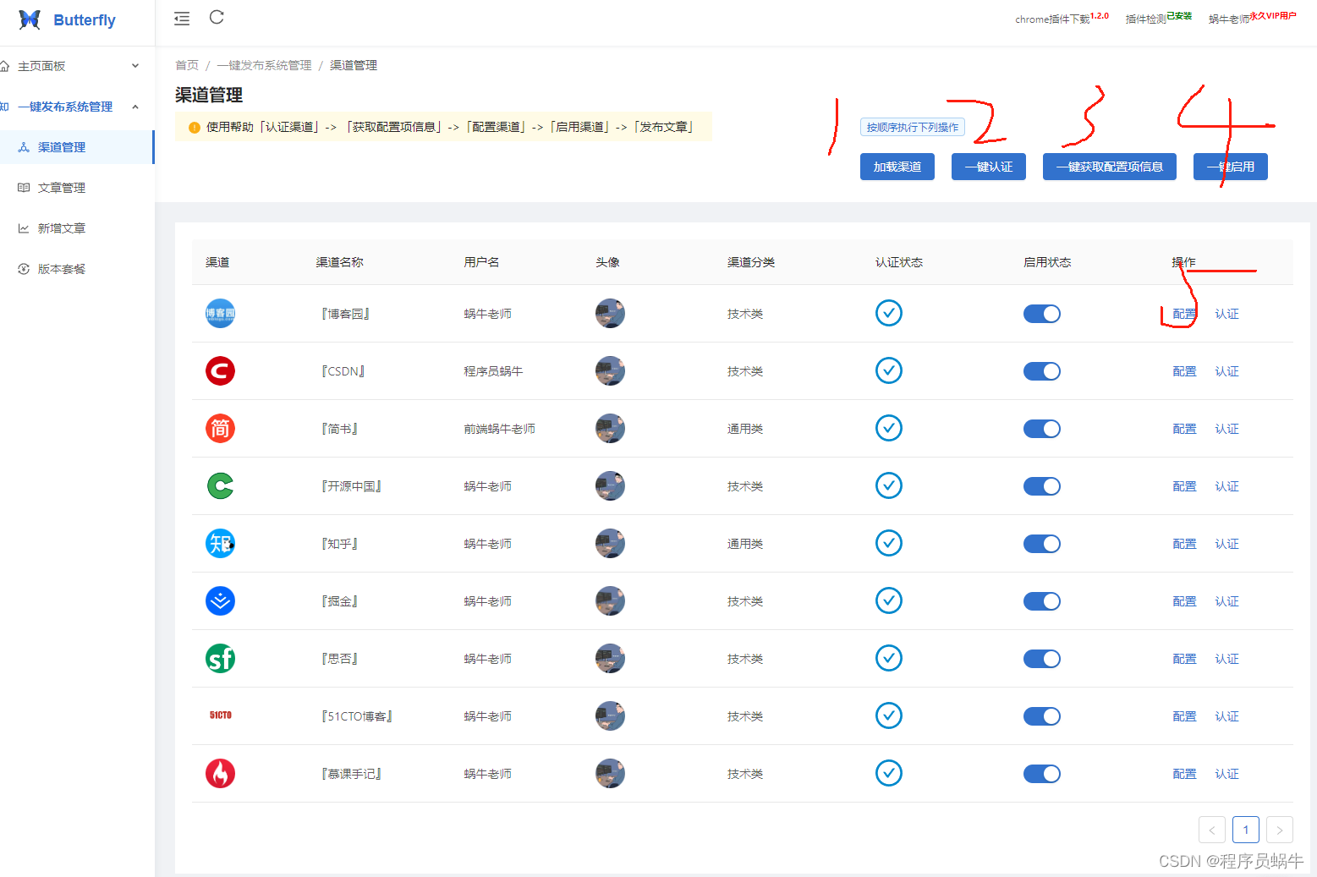This screenshot has width=1317, height=877.
Task: Open 文章管理 in the sidebar
Action: point(77,188)
